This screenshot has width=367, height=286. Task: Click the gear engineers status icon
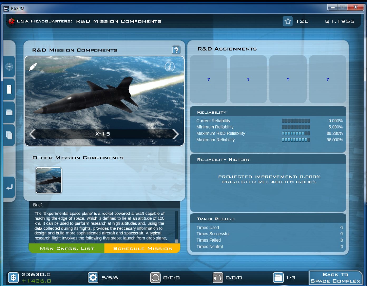point(93,278)
